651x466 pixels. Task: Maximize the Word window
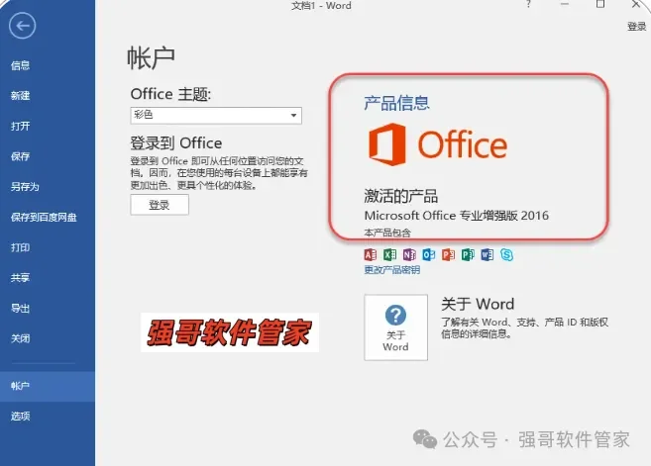point(600,4)
